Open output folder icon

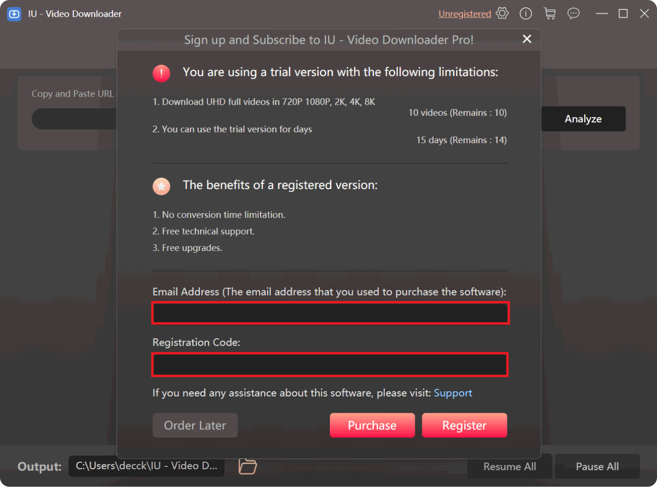[x=247, y=466]
